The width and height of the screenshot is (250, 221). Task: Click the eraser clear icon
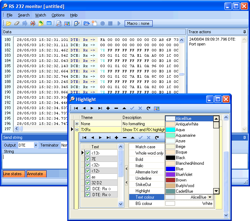[16, 23]
